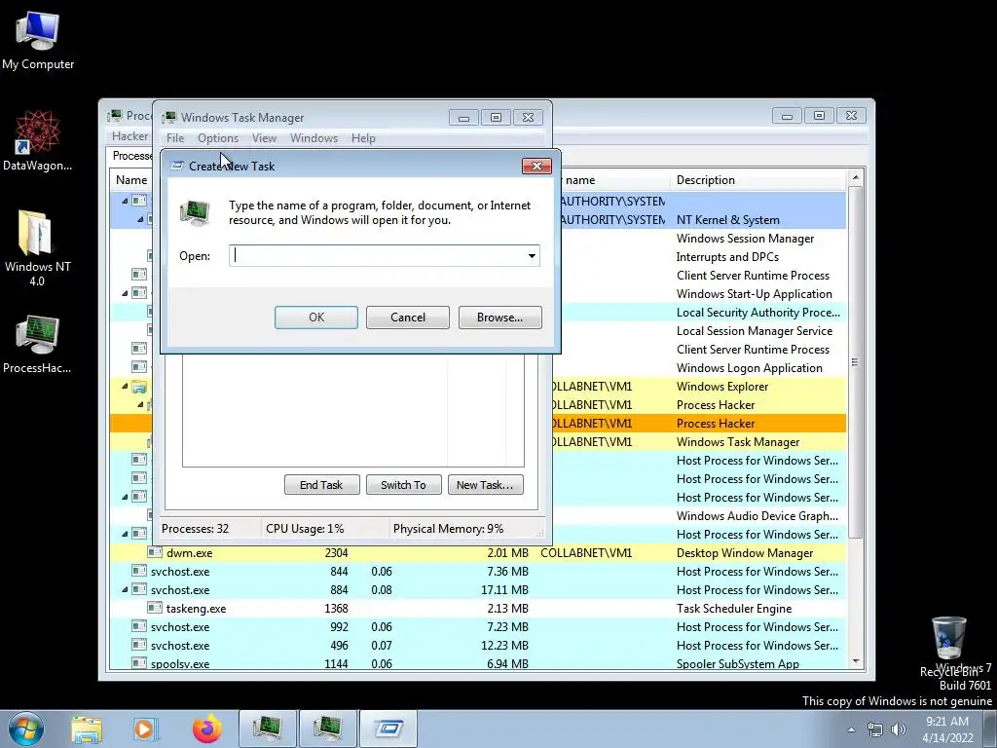997x748 pixels.
Task: Click Interrupts and DPCs row
Action: click(x=726, y=257)
